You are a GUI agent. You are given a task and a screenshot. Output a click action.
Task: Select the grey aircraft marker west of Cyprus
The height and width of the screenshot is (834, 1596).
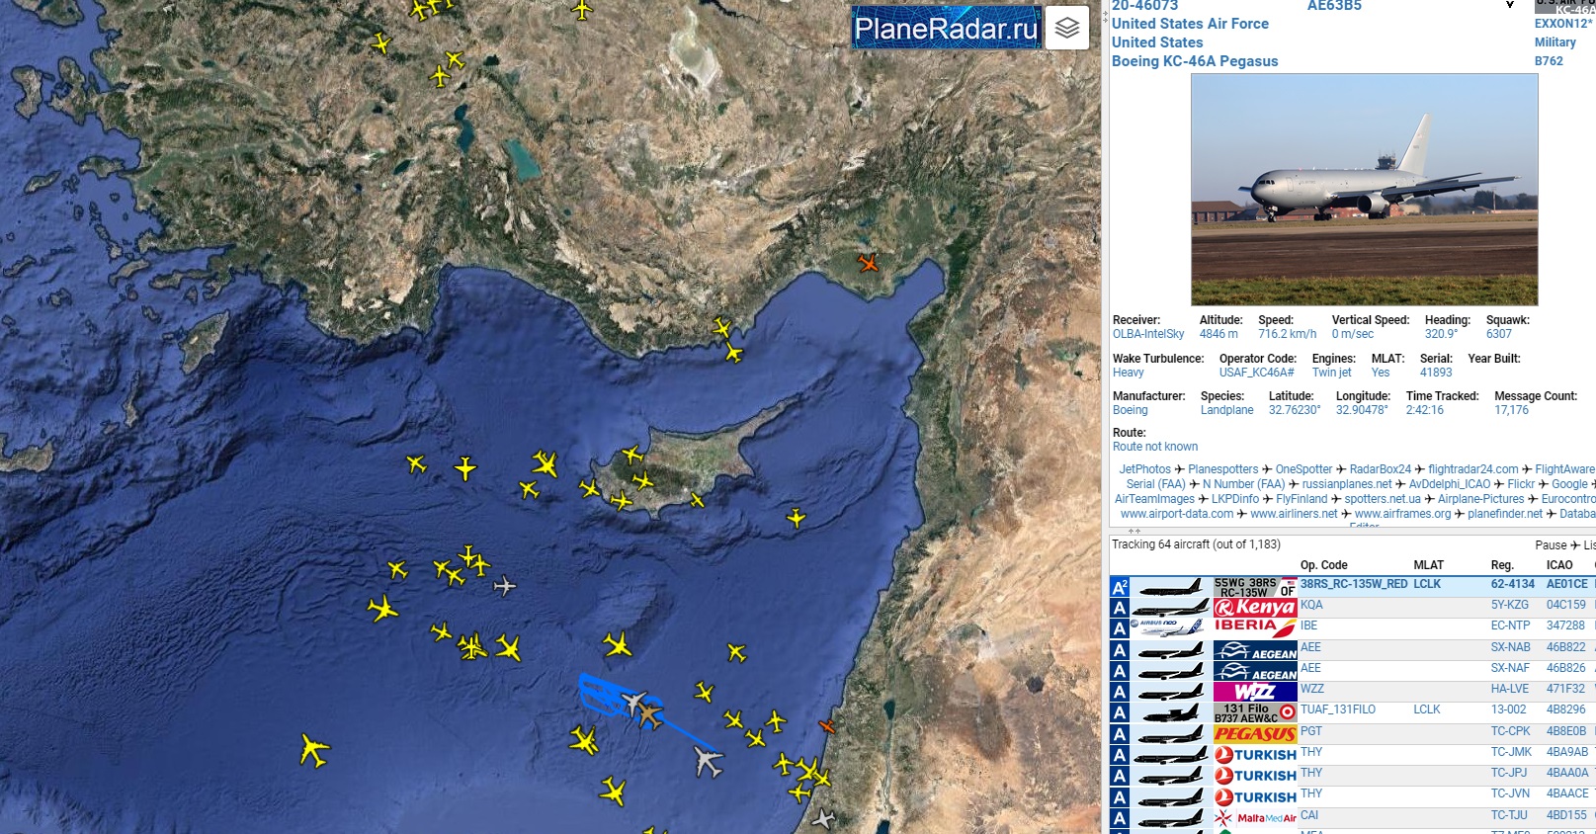coord(504,586)
